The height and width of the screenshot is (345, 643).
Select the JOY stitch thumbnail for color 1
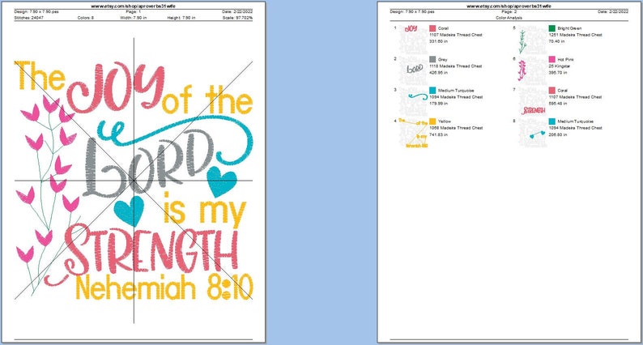pos(413,40)
